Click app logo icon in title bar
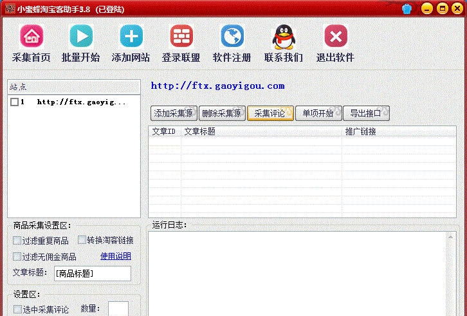The height and width of the screenshot is (316, 467). [10, 8]
